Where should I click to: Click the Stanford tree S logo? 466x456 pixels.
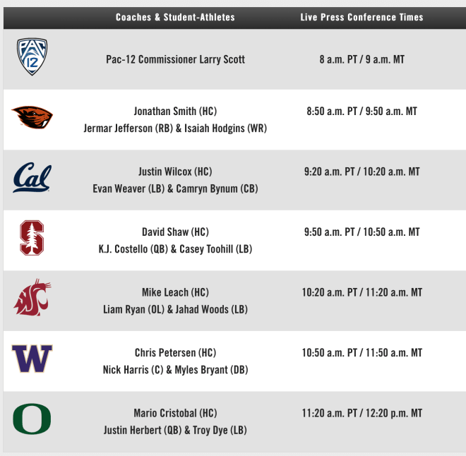pos(32,238)
